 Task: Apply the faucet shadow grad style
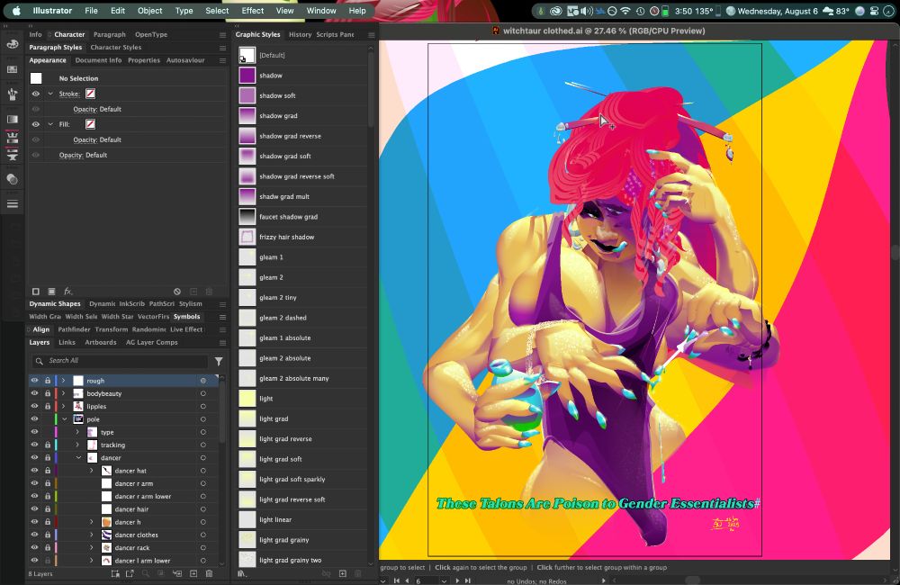click(302, 216)
